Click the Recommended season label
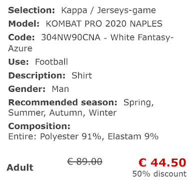The width and height of the screenshot is (189, 180). coord(63,102)
